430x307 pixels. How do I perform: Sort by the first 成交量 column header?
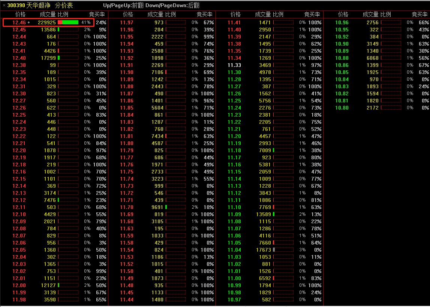tap(48, 14)
